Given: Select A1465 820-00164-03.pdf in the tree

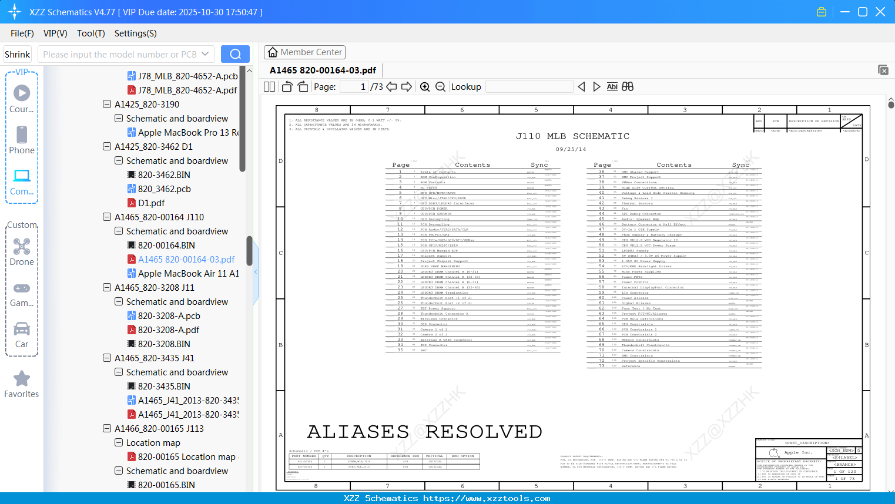Looking at the screenshot, I should point(181,259).
